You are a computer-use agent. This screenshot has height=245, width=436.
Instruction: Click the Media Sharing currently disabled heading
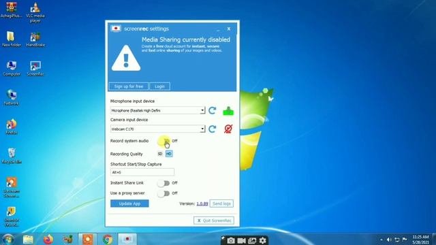(186, 39)
